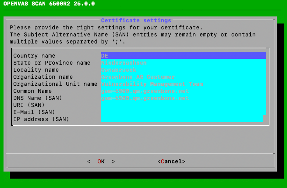Click the 'IP address (SAN)' label
Image resolution: width=287 pixels, height=188 pixels.
(x=41, y=119)
